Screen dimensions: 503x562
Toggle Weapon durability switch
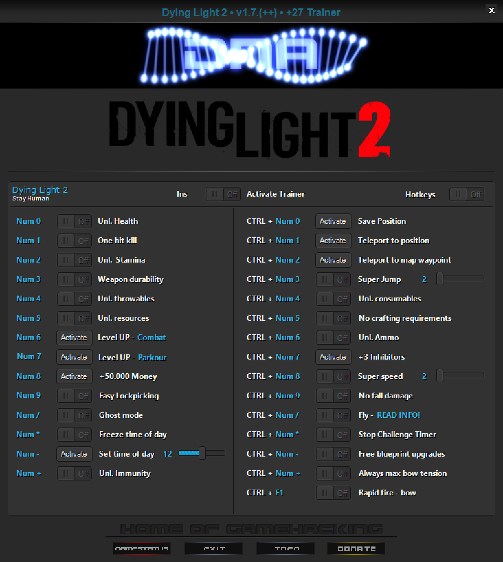coord(74,279)
